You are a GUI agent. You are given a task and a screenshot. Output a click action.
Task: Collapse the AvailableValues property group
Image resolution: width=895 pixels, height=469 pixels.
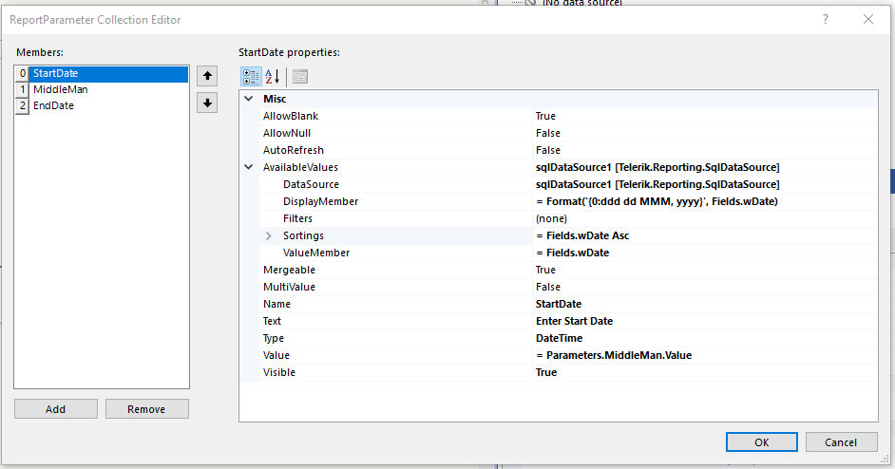click(249, 167)
